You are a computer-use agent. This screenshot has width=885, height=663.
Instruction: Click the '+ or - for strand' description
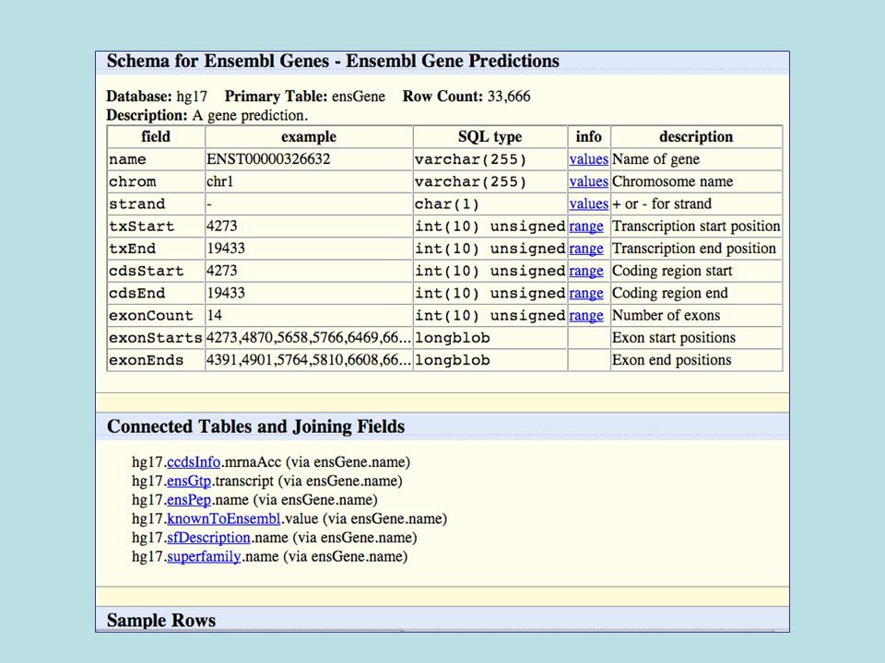click(662, 204)
